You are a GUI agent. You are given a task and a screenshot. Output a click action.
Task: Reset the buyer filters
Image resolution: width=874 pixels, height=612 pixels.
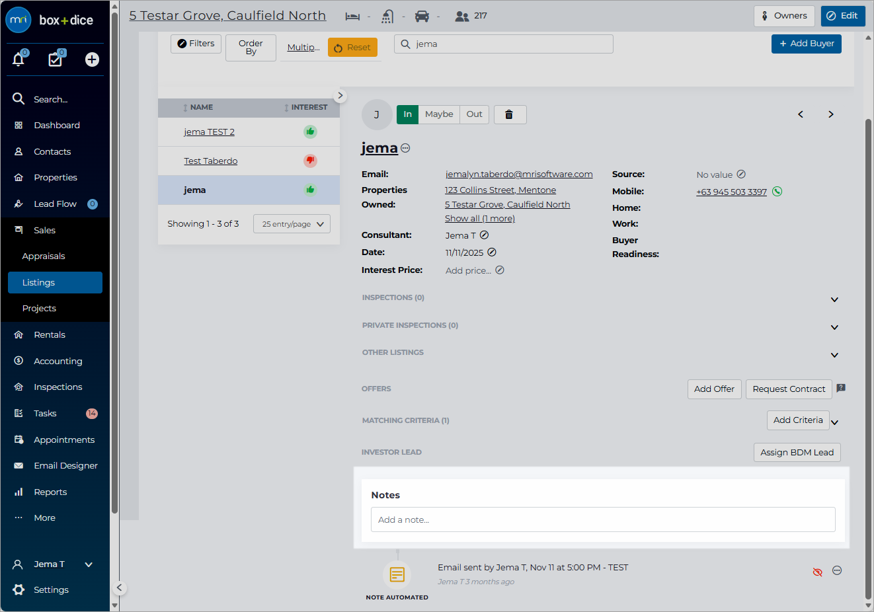pos(353,48)
